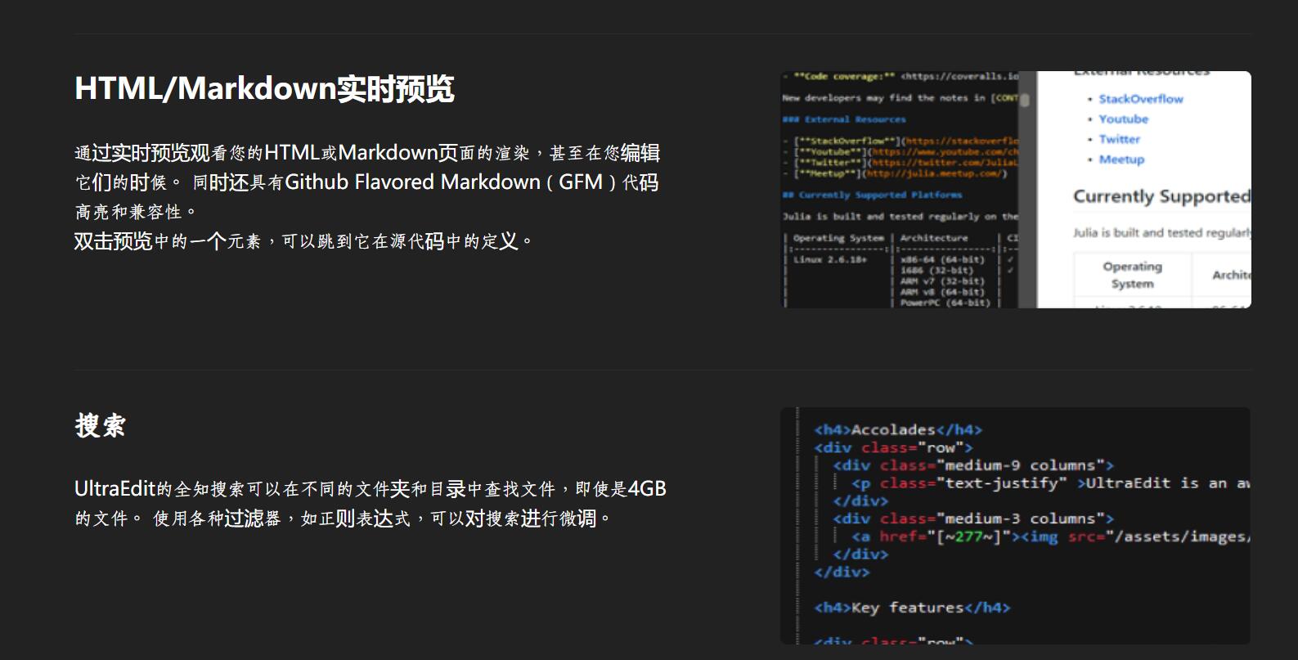Click the Linux 2.6.18+ cell in markdown source
The image size is (1298, 660).
pyautogui.click(x=829, y=259)
